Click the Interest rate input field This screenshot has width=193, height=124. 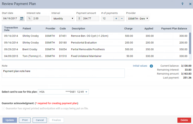pyautogui.click(x=41, y=19)
